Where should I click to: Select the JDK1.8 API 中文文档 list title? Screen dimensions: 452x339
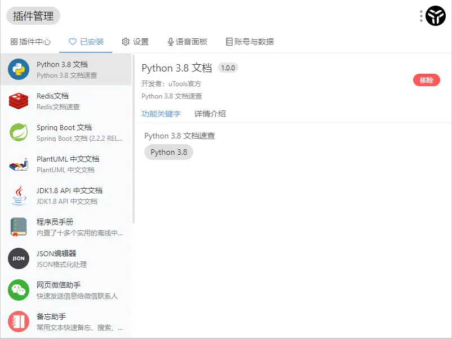69,190
